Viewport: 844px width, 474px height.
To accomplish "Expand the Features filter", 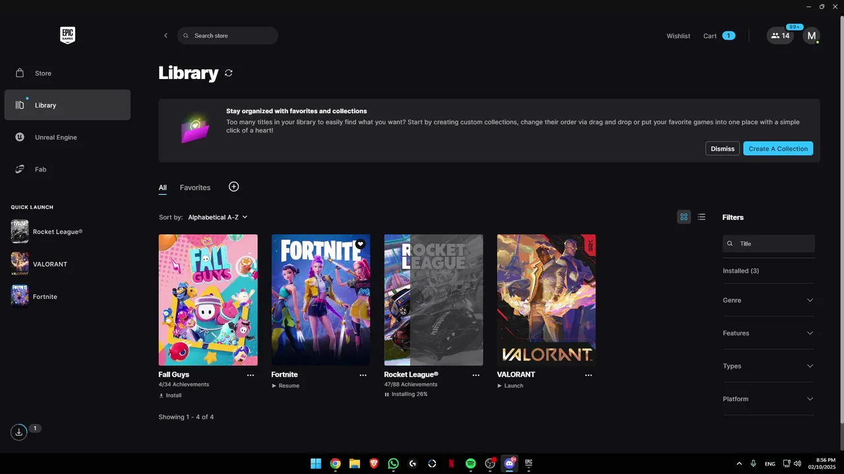I will (769, 333).
